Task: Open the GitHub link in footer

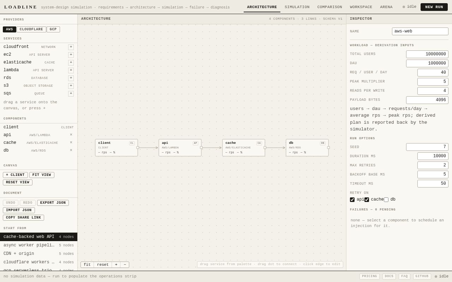Action: [422, 277]
